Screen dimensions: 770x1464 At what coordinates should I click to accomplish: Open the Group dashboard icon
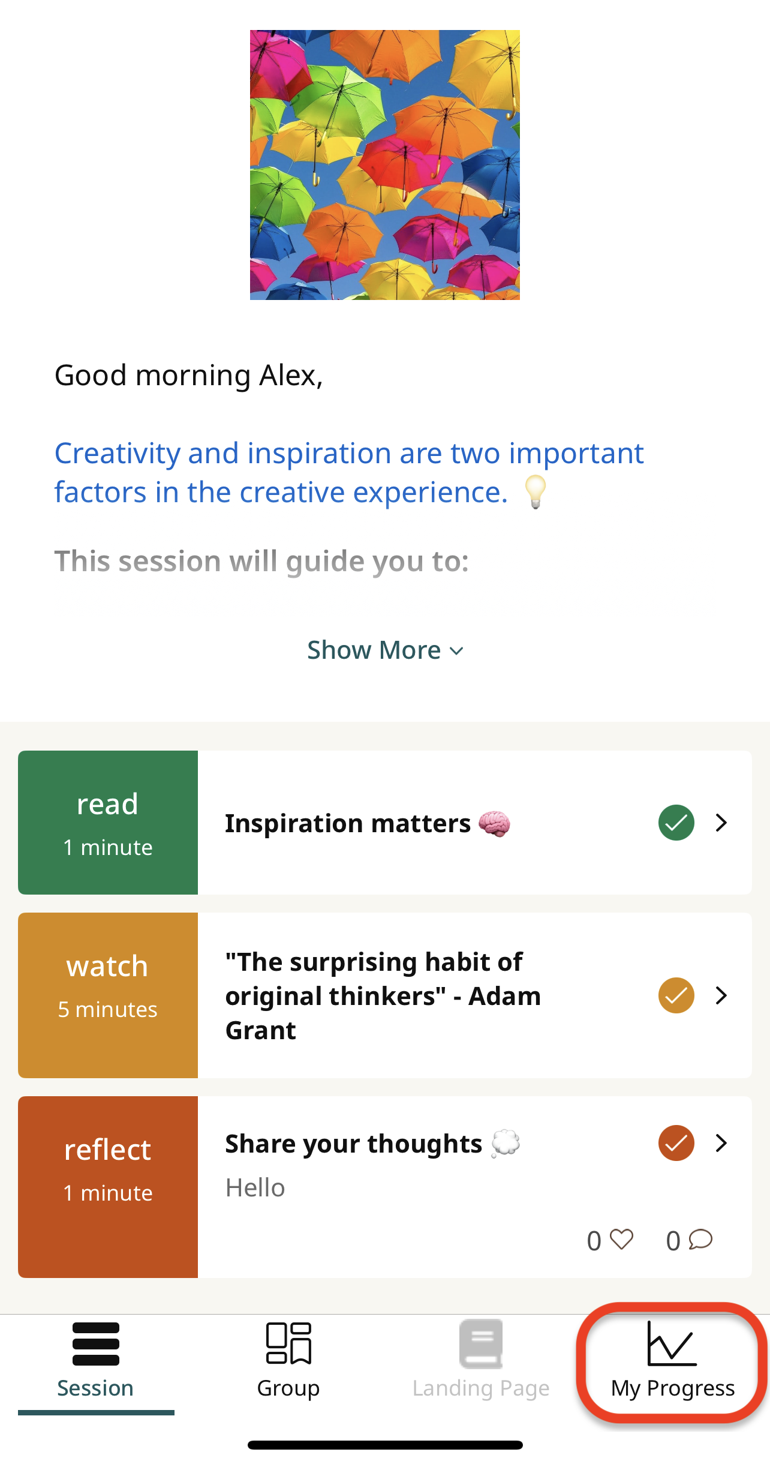[x=288, y=1343]
